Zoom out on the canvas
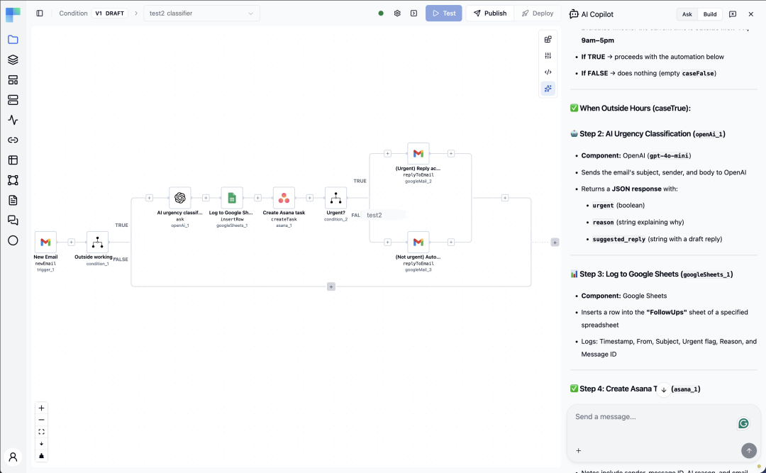Viewport: 766px width, 473px height. coord(42,420)
